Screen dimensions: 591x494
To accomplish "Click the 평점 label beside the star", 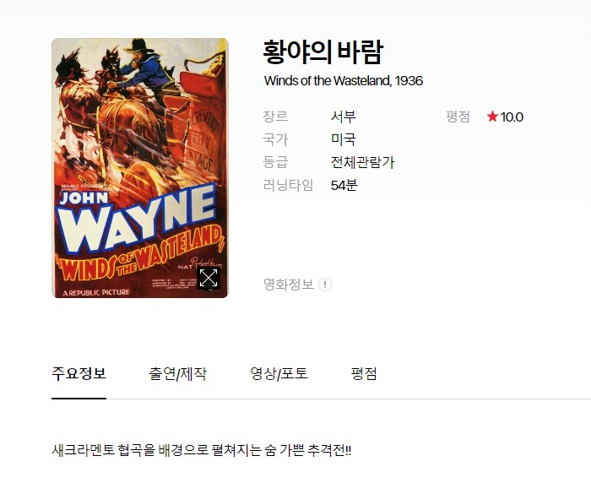I will tap(458, 117).
